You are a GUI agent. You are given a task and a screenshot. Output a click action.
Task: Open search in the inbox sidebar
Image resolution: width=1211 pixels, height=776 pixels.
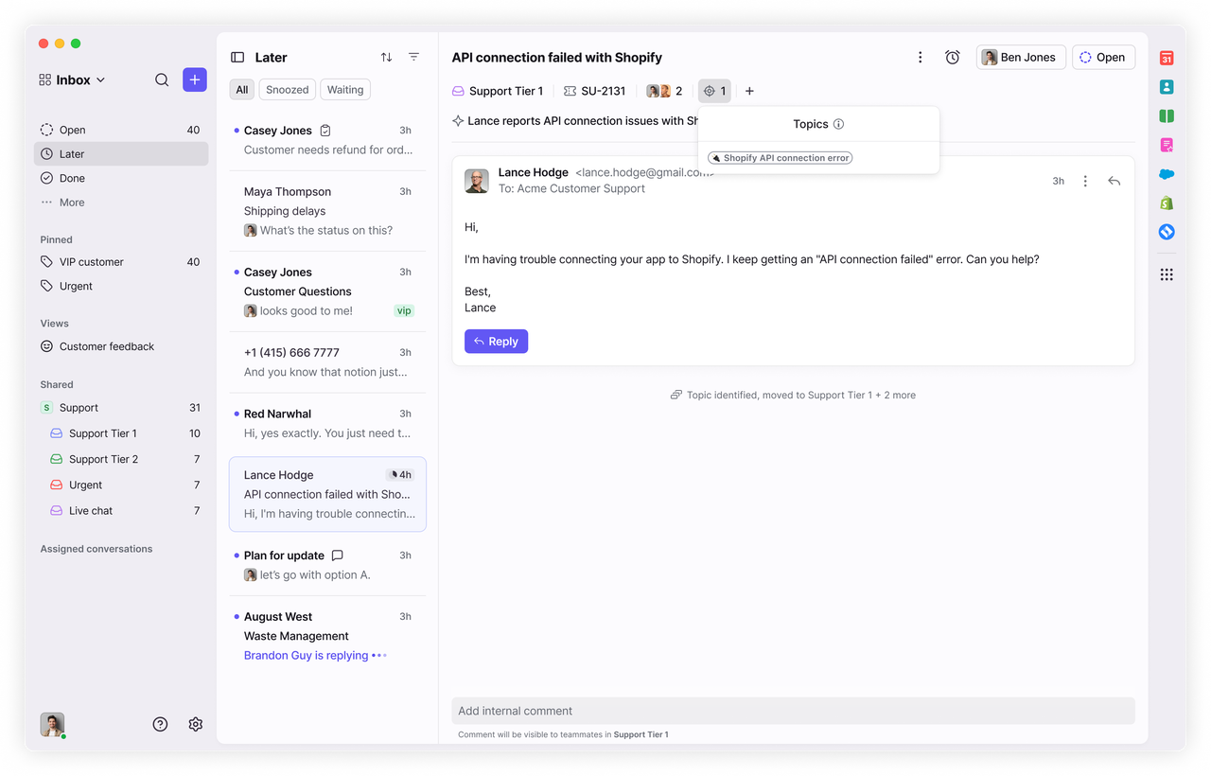point(162,79)
